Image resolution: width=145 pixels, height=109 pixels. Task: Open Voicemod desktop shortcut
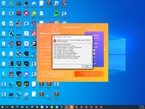(x=26, y=65)
